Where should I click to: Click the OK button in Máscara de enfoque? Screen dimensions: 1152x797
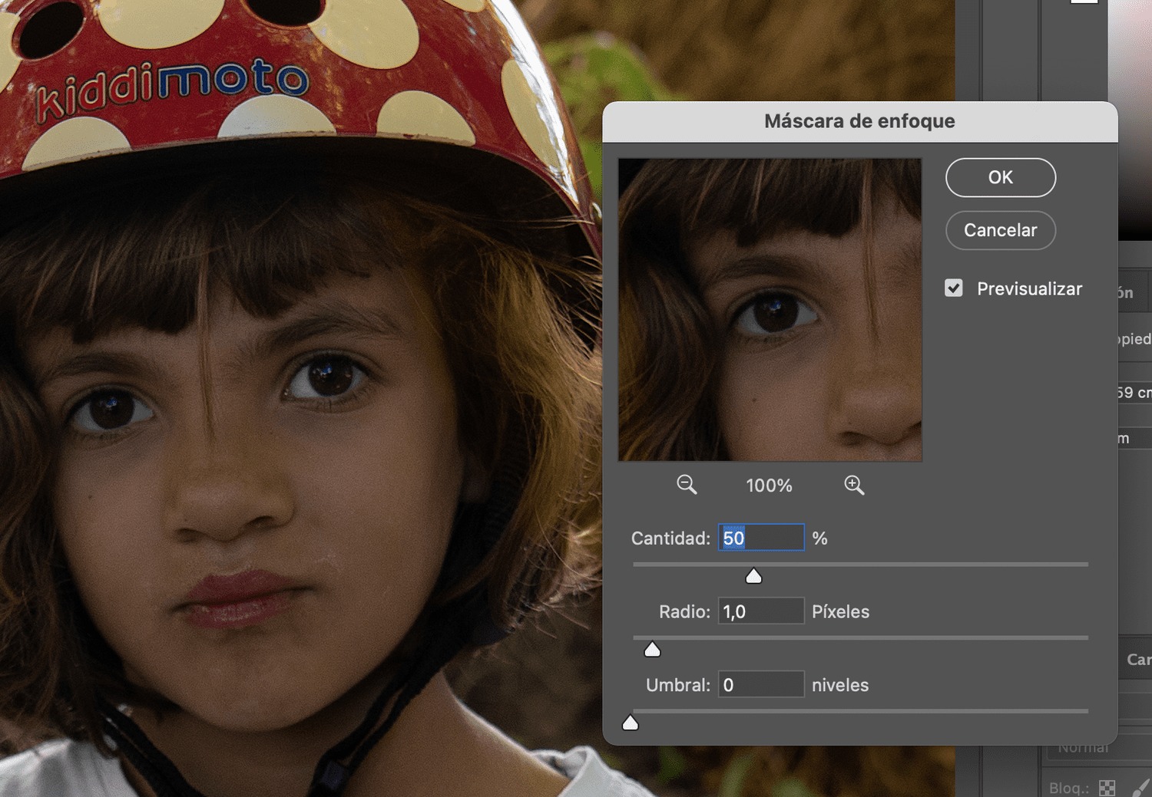click(1000, 177)
